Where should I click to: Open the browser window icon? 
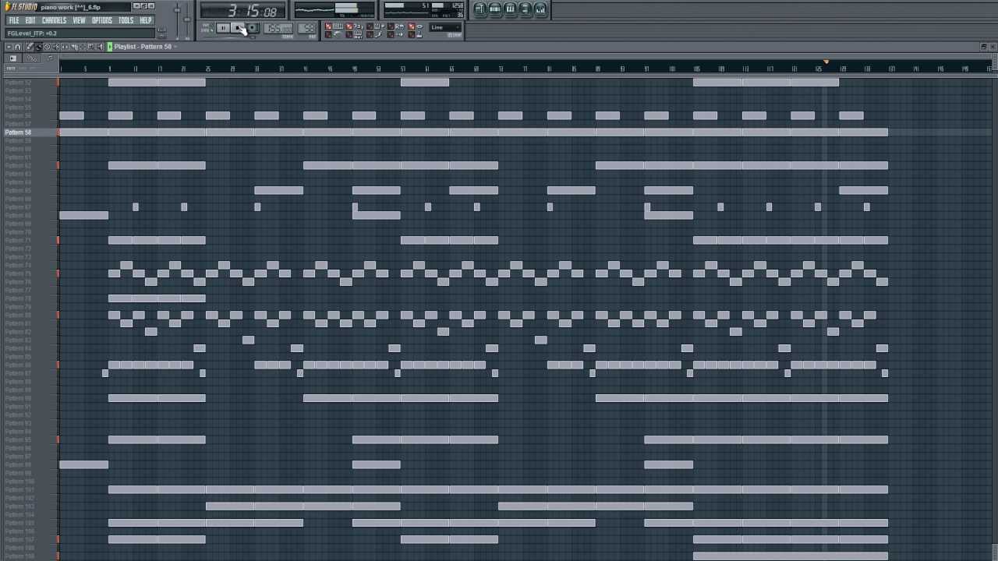[526, 9]
